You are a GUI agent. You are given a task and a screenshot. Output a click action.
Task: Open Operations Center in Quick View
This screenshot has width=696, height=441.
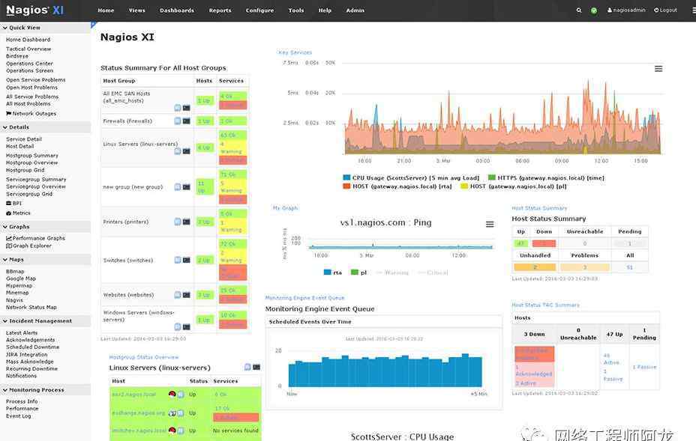coord(29,64)
